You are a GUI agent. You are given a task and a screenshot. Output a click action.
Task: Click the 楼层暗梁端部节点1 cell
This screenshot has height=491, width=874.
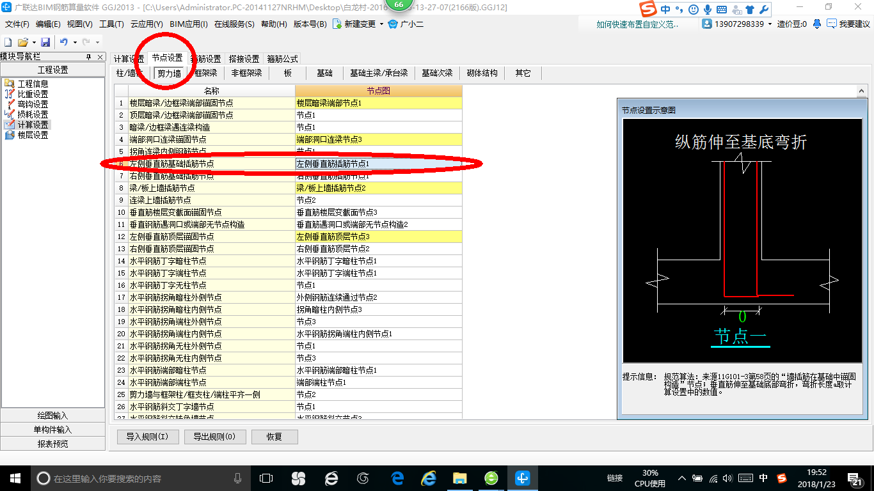click(x=378, y=103)
